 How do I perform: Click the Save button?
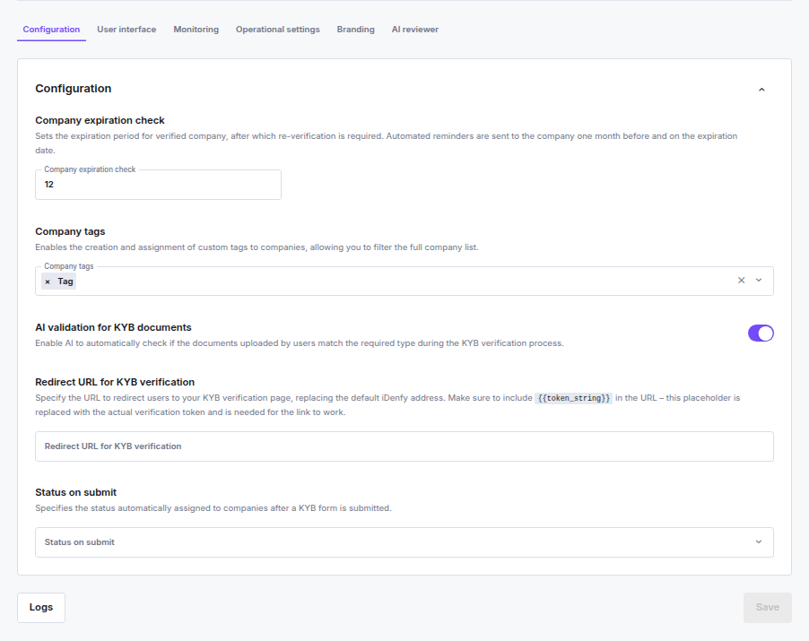767,608
